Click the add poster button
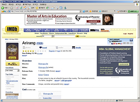 point(12,58)
